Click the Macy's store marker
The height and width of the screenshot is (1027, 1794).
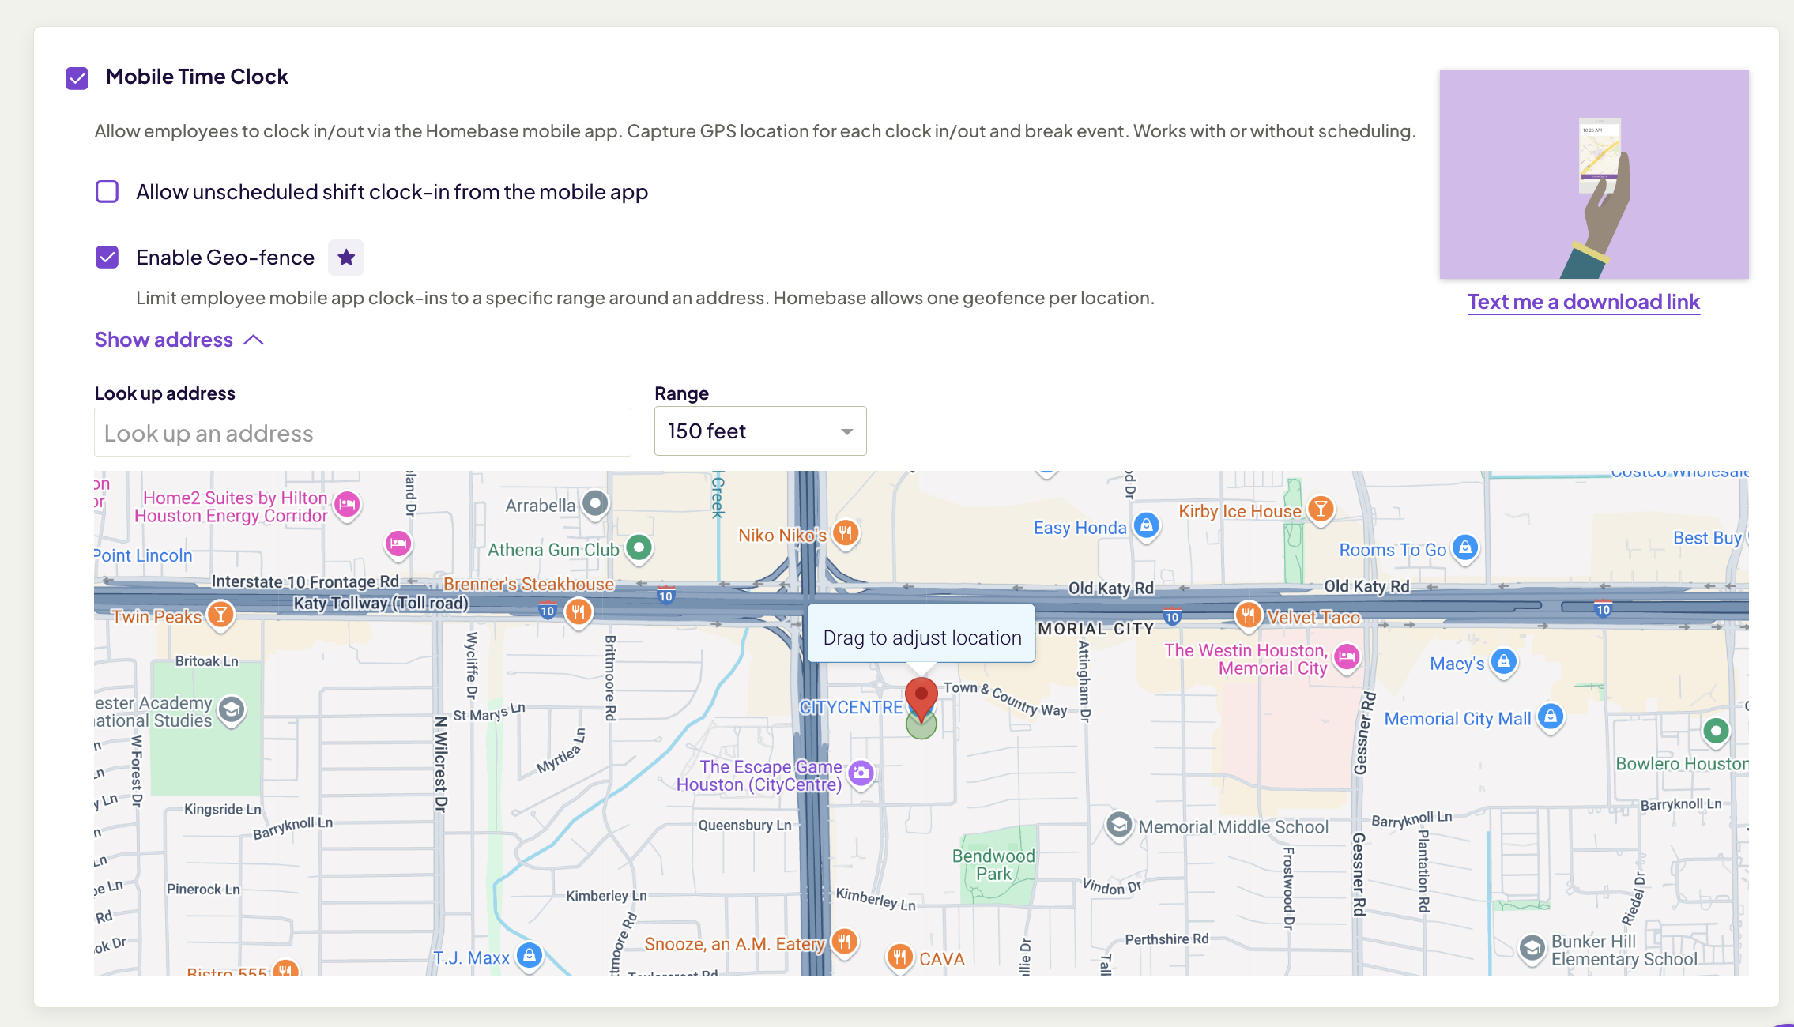(1504, 662)
